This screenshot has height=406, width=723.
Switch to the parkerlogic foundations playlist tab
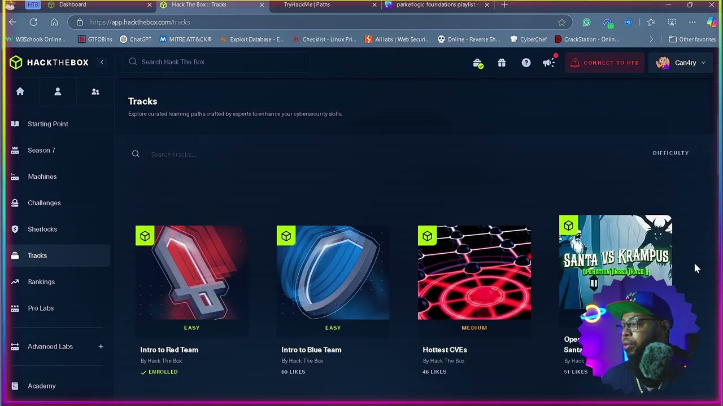(437, 5)
